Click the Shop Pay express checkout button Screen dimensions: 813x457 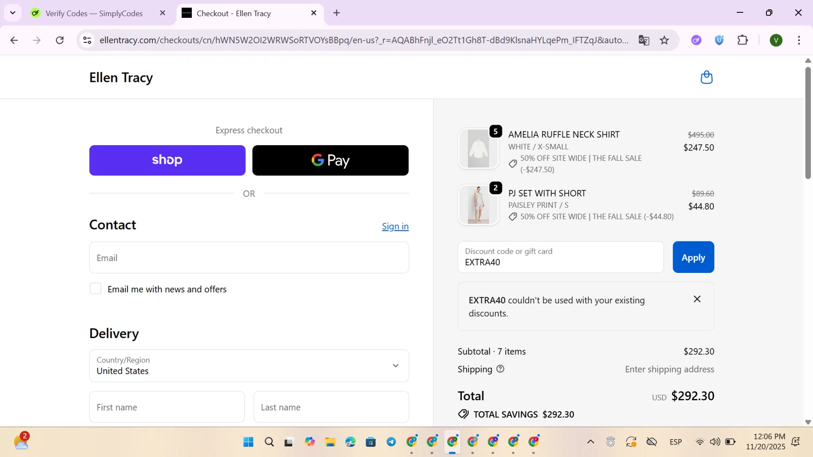[167, 160]
